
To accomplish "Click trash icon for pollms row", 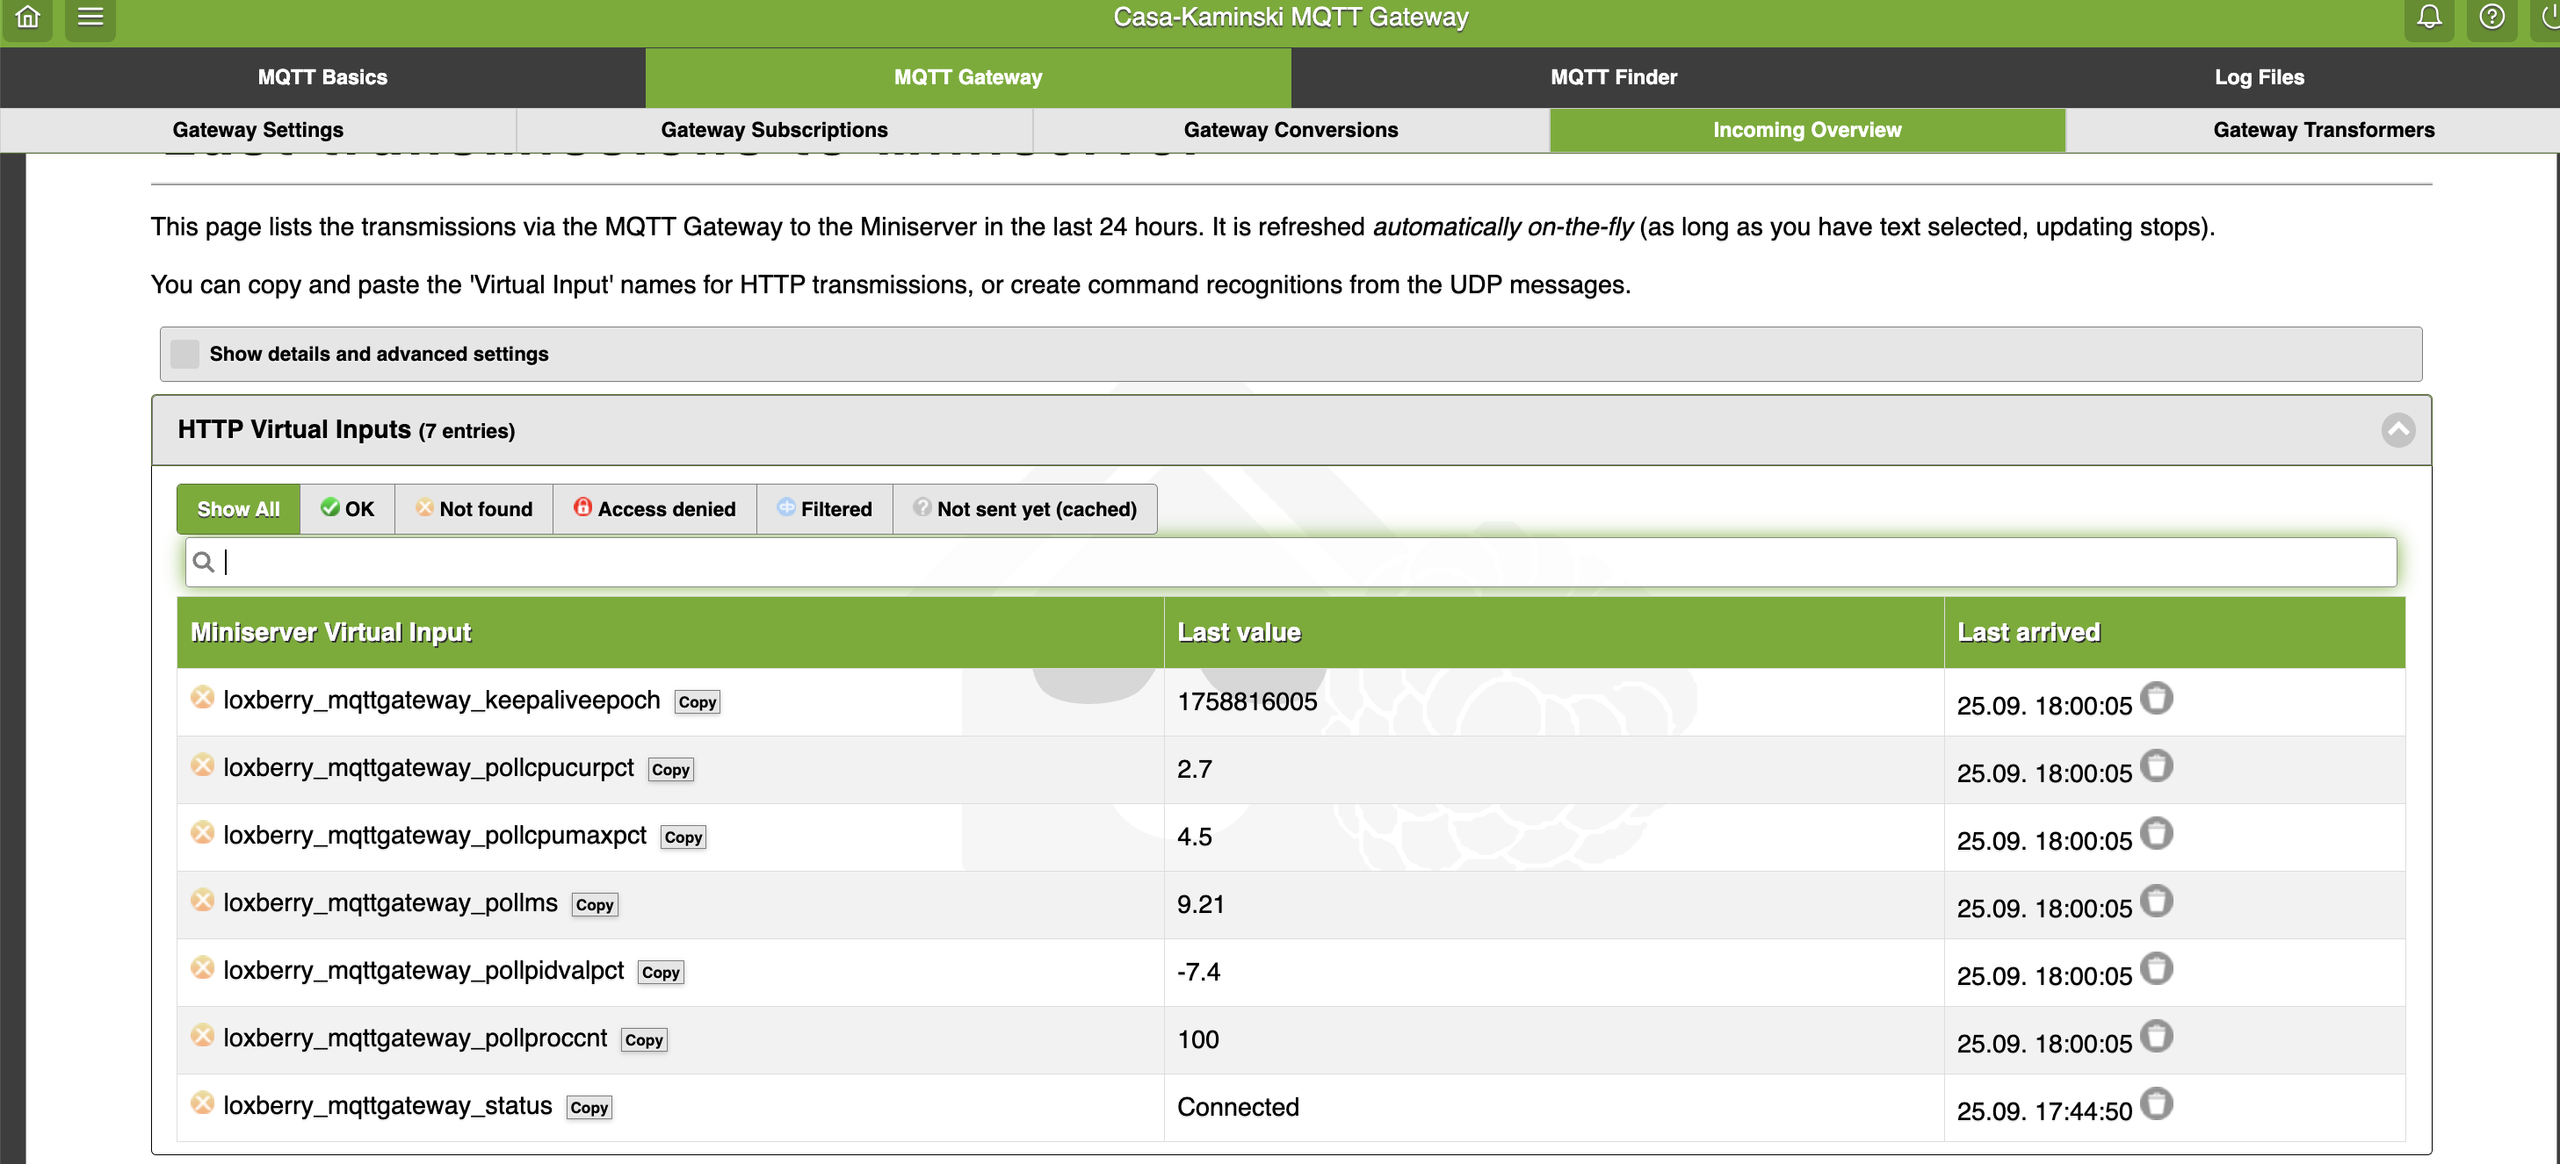I will 2156,901.
